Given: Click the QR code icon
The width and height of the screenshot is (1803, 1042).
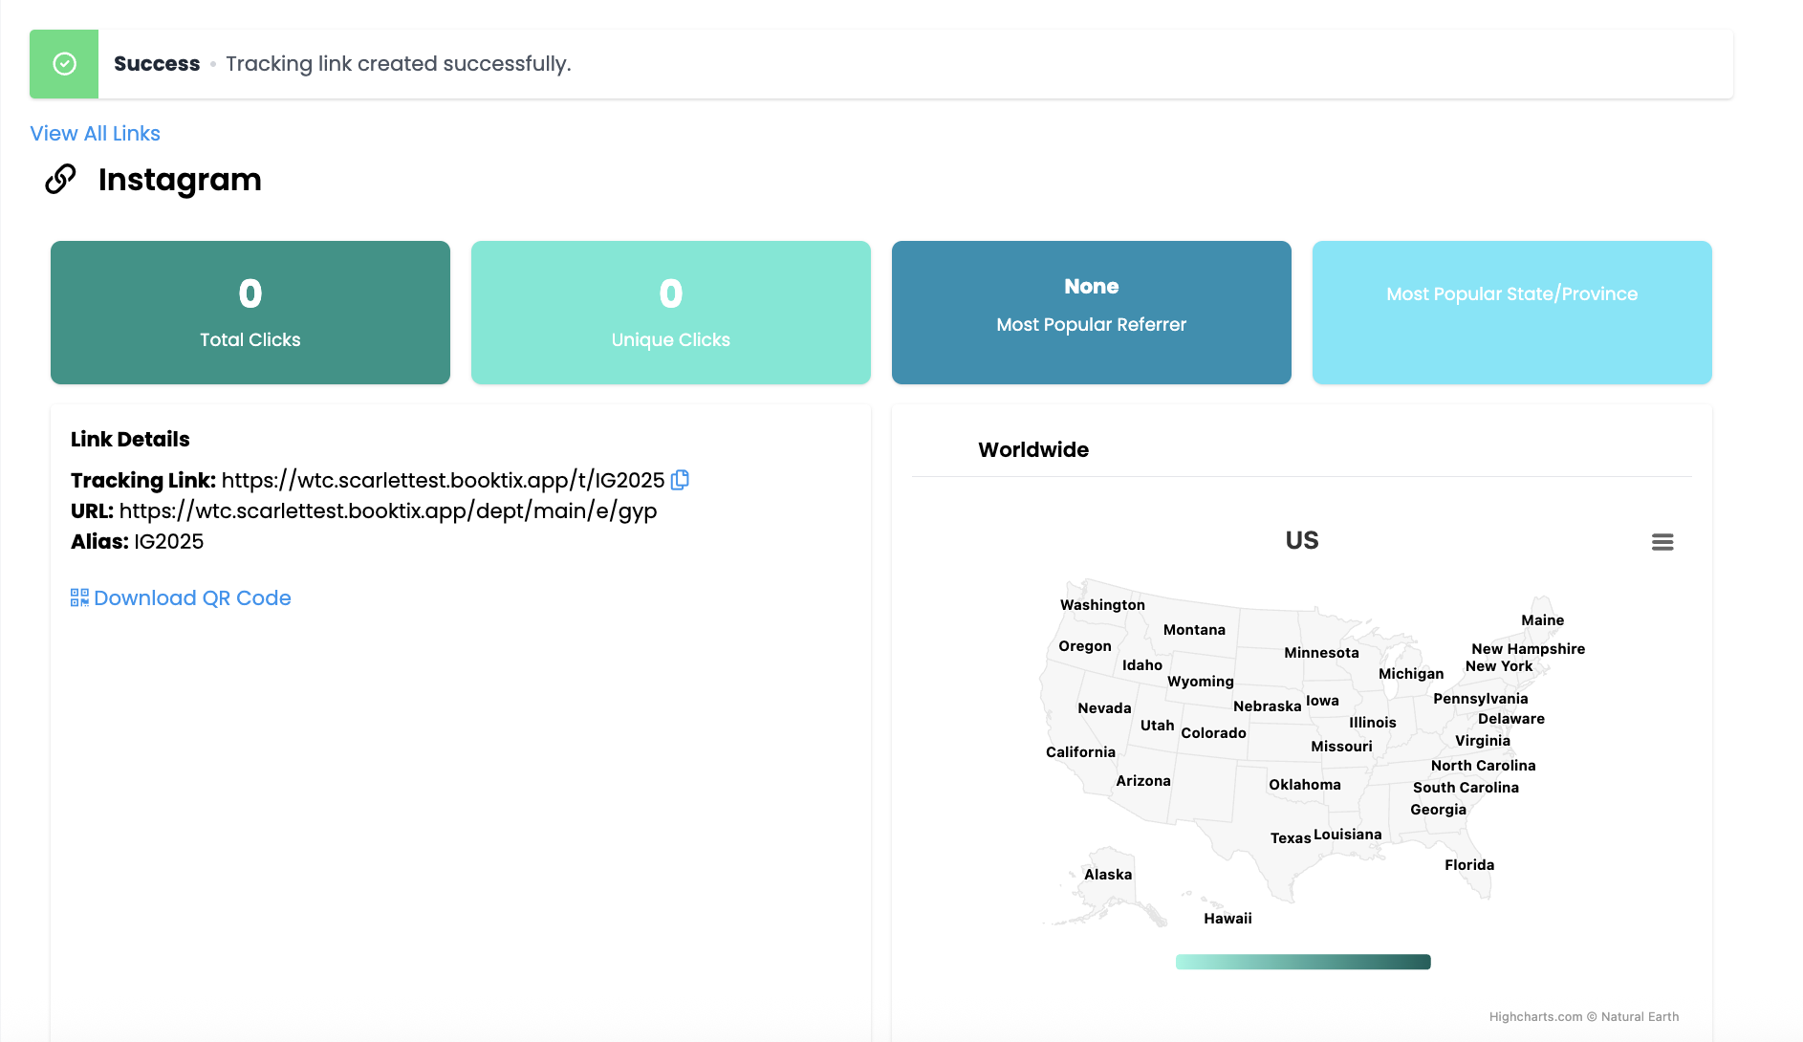Looking at the screenshot, I should pos(79,597).
